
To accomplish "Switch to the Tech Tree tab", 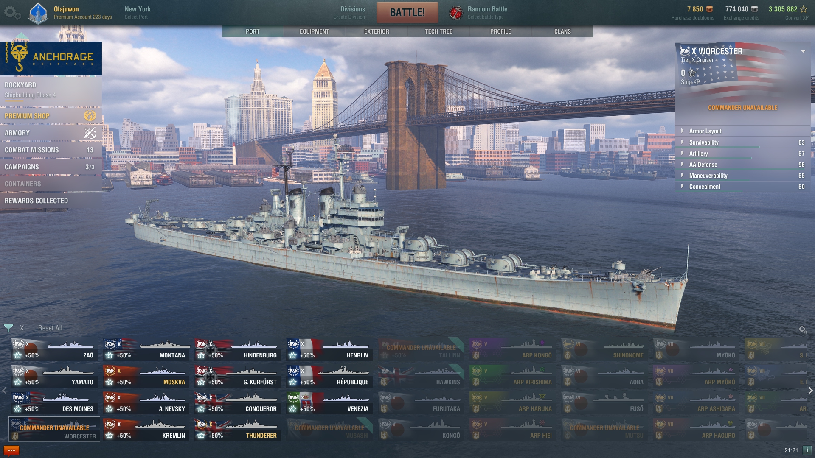I will [x=438, y=31].
